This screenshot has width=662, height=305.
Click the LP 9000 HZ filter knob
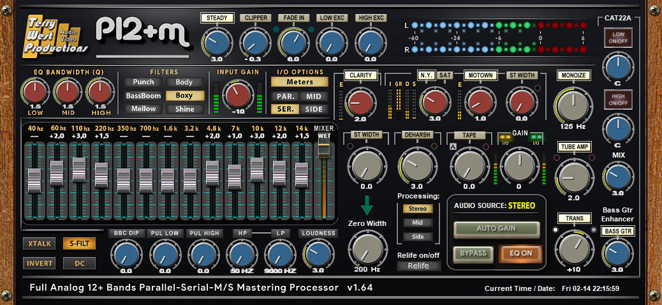281,255
